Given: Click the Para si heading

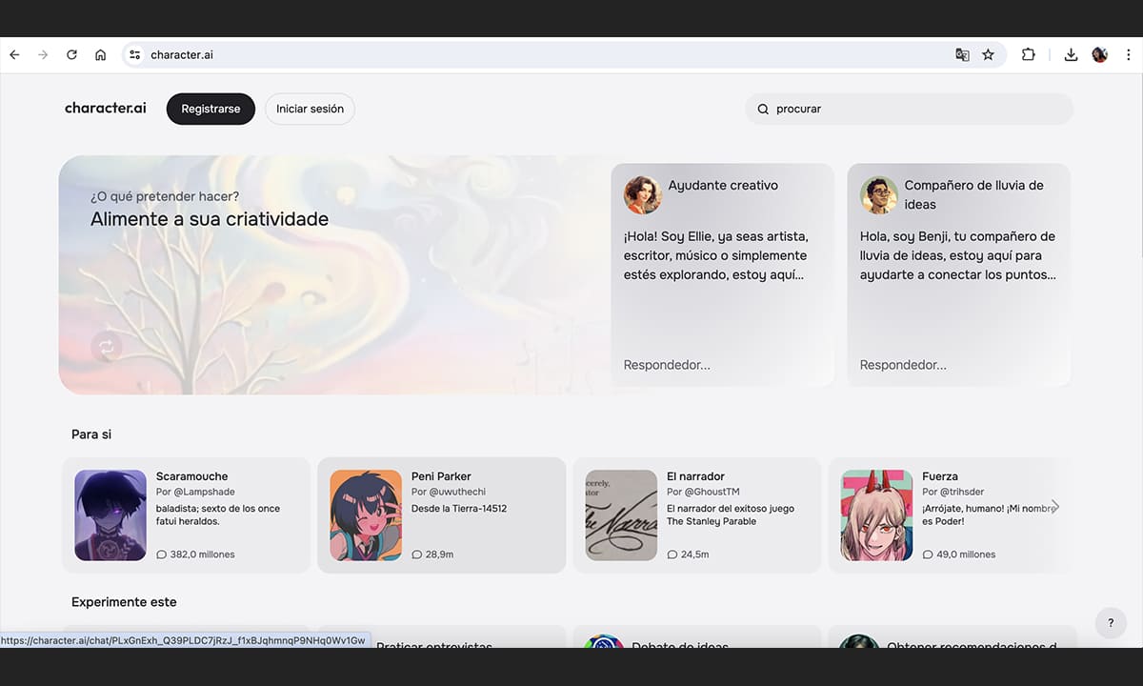Looking at the screenshot, I should [91, 434].
